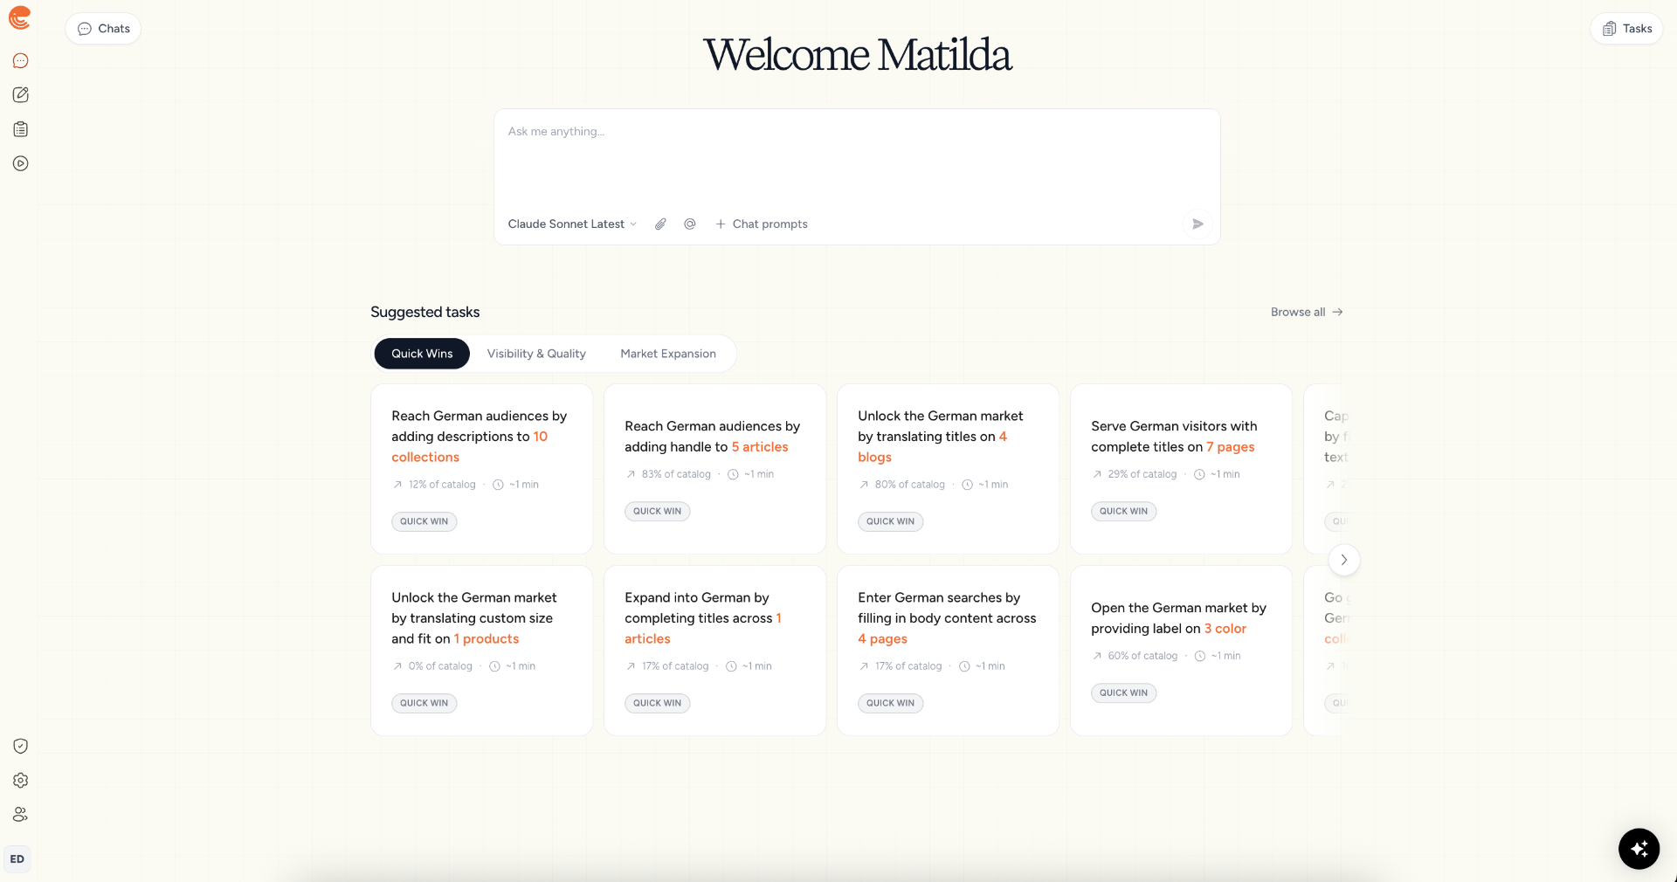Viewport: 1677px width, 882px height.
Task: Click '80% of catalog' text
Action: 909,485
